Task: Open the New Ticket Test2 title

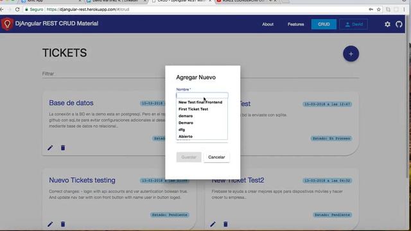Action: click(238, 180)
